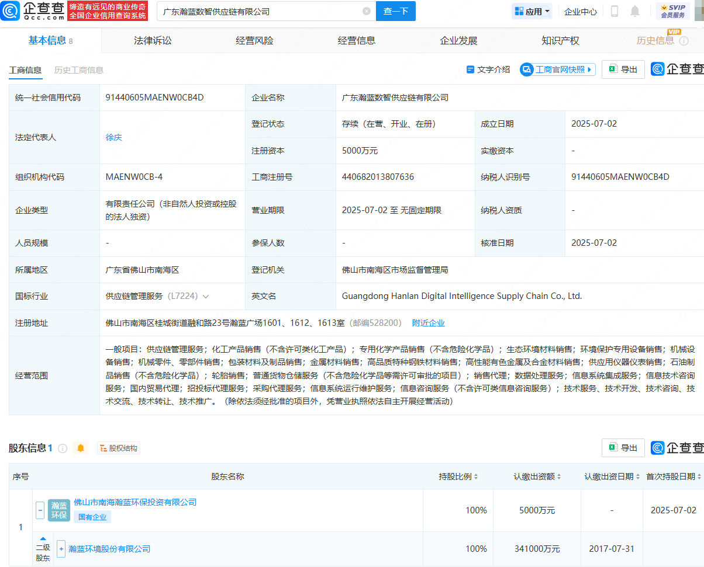The height and width of the screenshot is (567, 704).
Task: Sort by 持股比例 column
Action: tap(475, 477)
